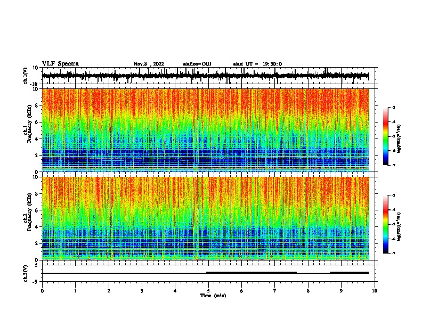Click the log(PSD) label beside ch.2 color scale
Screen dimensions: 422x326
point(399,227)
